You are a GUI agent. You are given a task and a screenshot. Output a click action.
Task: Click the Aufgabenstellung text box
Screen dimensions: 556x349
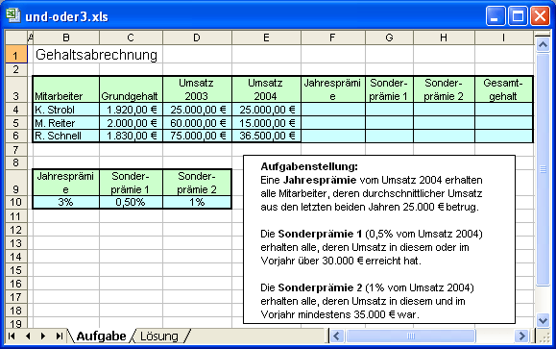(x=379, y=239)
